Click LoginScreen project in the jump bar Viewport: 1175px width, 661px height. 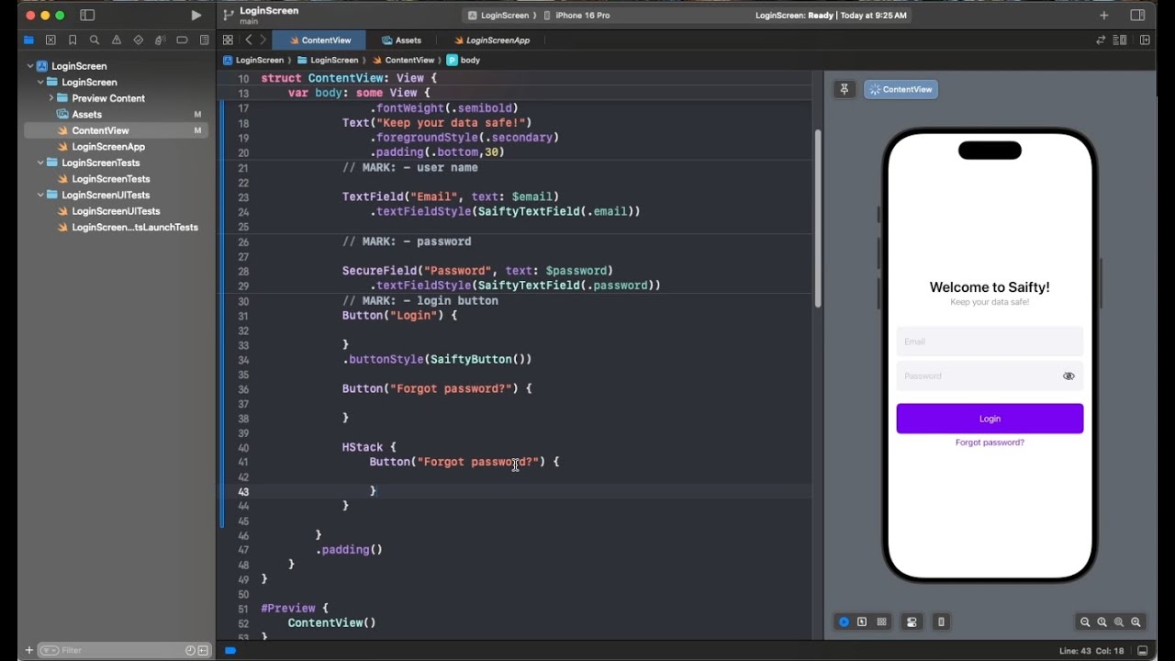click(x=252, y=60)
